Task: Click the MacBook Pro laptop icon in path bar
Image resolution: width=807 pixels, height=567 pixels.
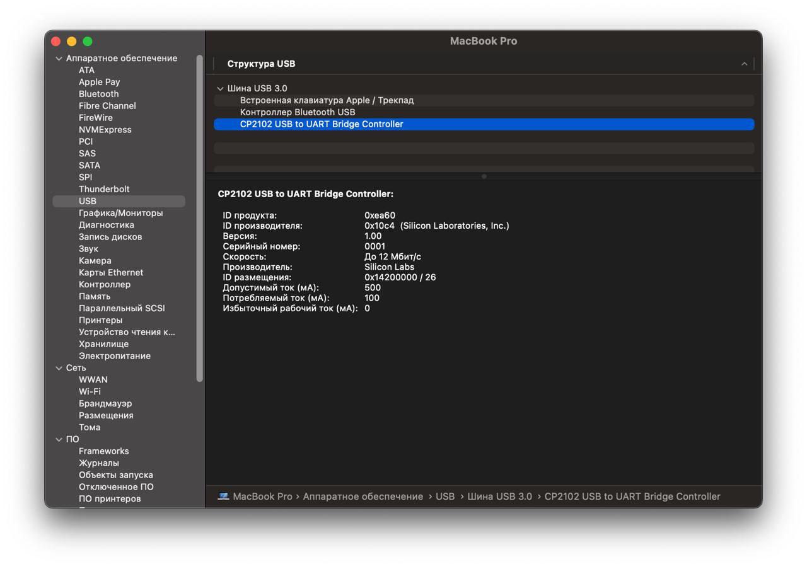Action: [223, 496]
